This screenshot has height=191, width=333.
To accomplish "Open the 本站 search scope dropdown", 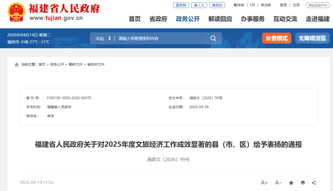I will coord(103,39).
